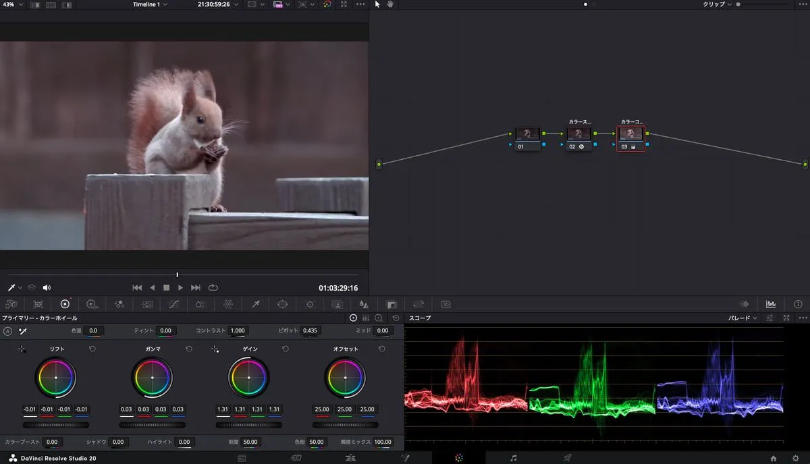810x464 pixels.
Task: Open the Power Window palette
Action: point(282,304)
